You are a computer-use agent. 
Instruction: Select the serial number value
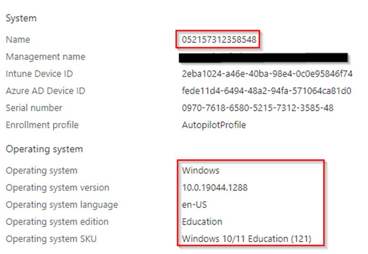tap(257, 108)
